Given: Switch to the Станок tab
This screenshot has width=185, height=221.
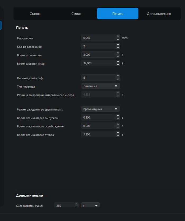Looking at the screenshot, I should 35,14.
